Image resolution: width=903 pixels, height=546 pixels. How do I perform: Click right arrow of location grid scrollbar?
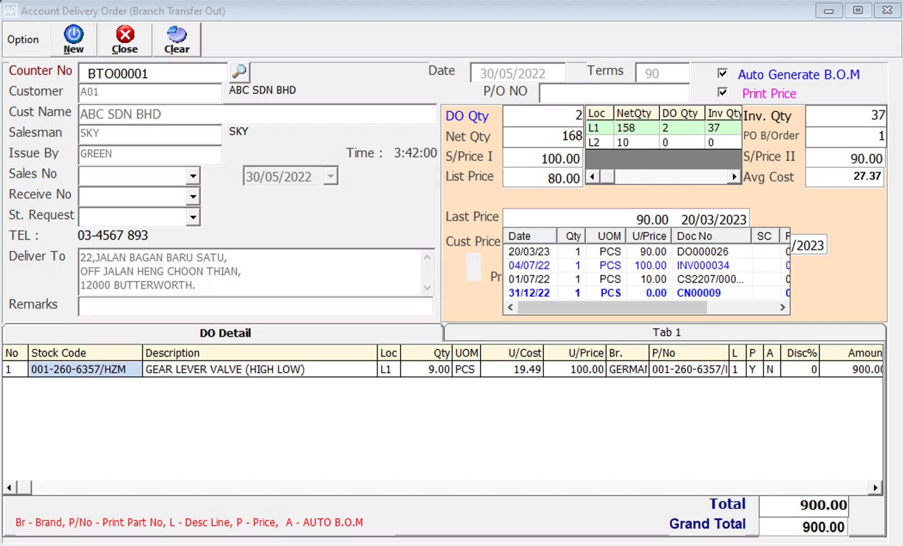point(735,177)
